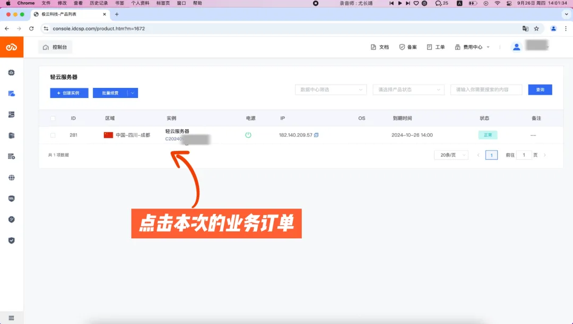Image resolution: width=573 pixels, height=324 pixels.
Task: Open the 请选择产品状态 dropdown
Action: point(409,89)
